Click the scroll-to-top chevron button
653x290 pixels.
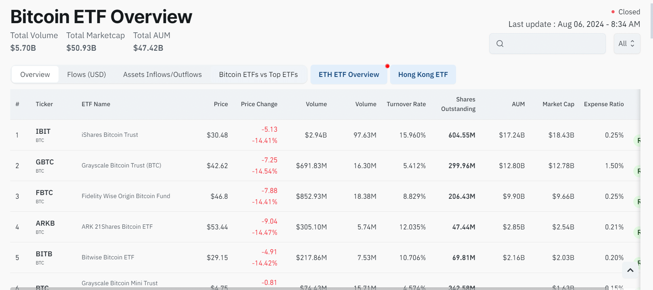[x=630, y=270]
